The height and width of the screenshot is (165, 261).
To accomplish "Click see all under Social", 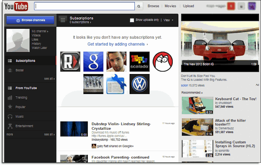I will point(50,78).
